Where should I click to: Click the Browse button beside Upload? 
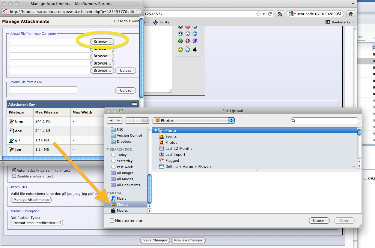click(102, 71)
